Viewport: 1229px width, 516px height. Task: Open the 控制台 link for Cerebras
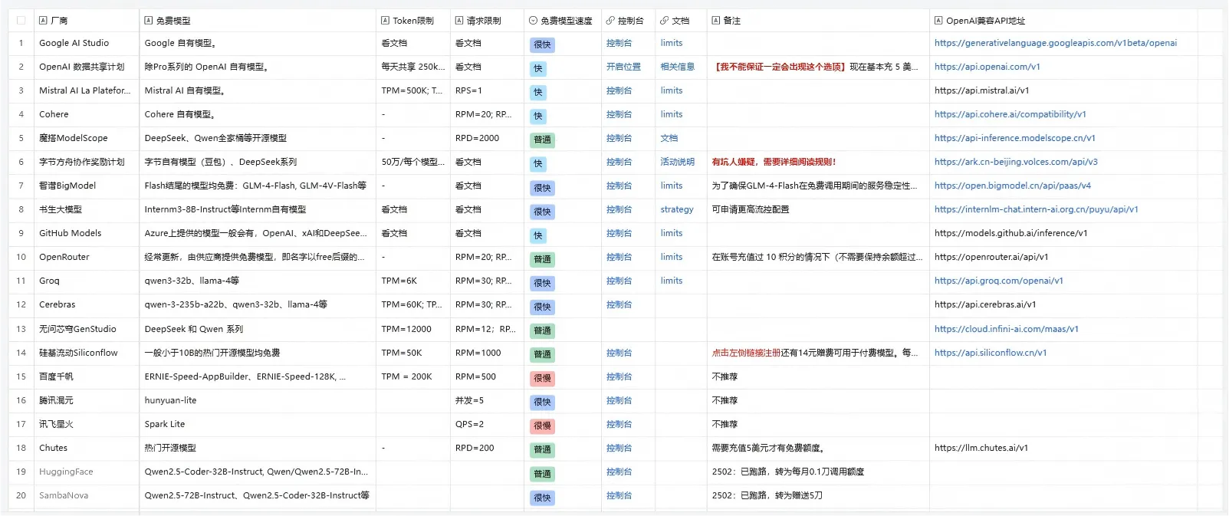pos(619,305)
